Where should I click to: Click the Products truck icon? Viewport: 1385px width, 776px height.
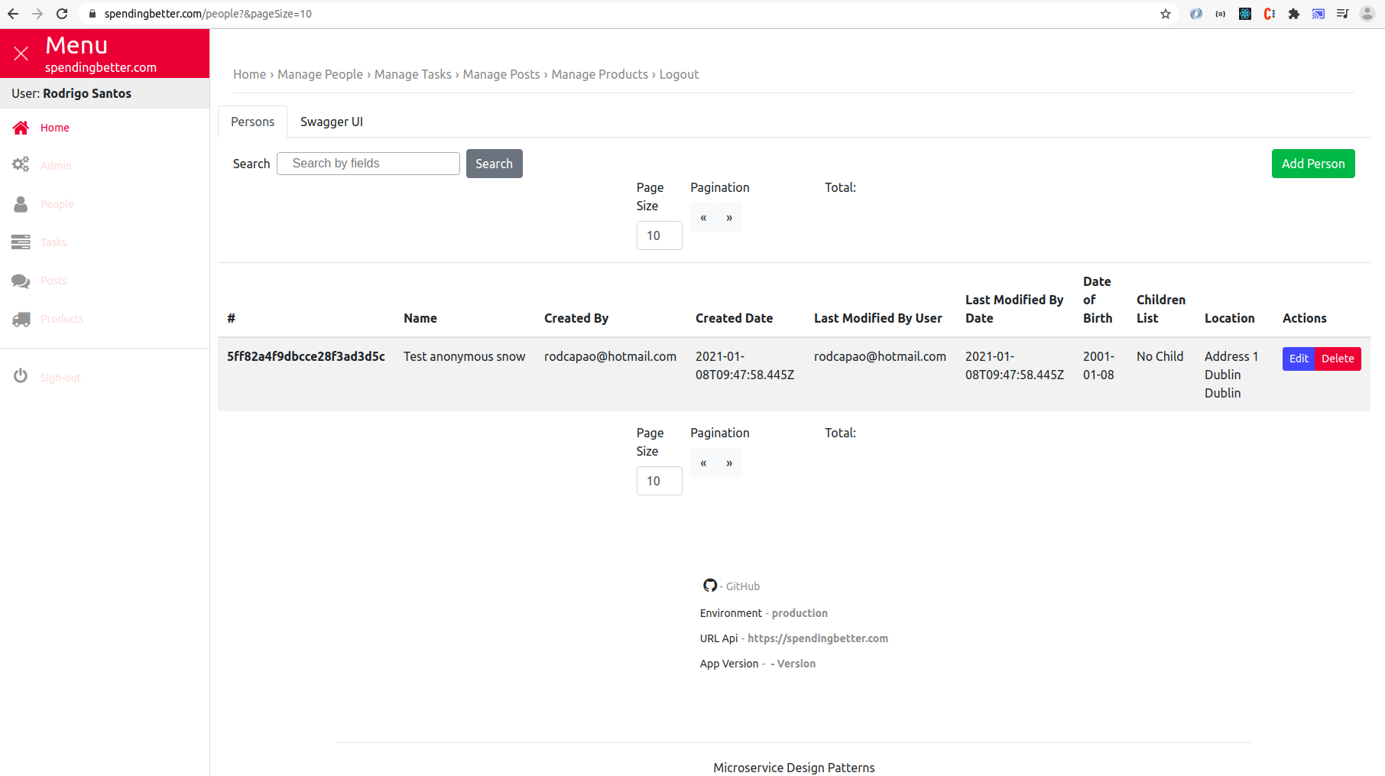[21, 319]
